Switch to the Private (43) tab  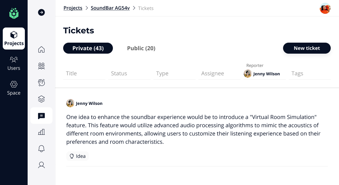coord(88,48)
